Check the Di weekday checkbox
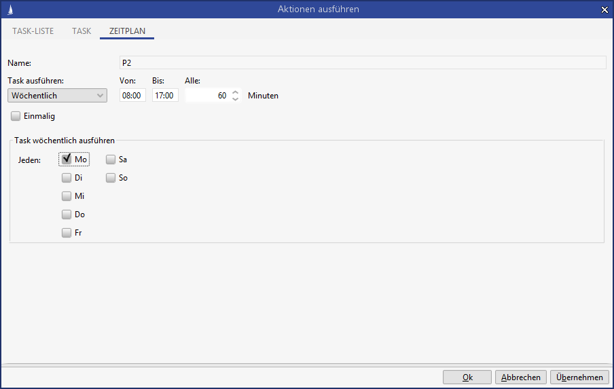614x389 pixels. click(67, 178)
